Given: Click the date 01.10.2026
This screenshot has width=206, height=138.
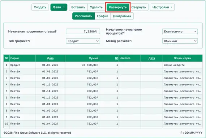Looking at the screenshot, I should click(50, 85).
